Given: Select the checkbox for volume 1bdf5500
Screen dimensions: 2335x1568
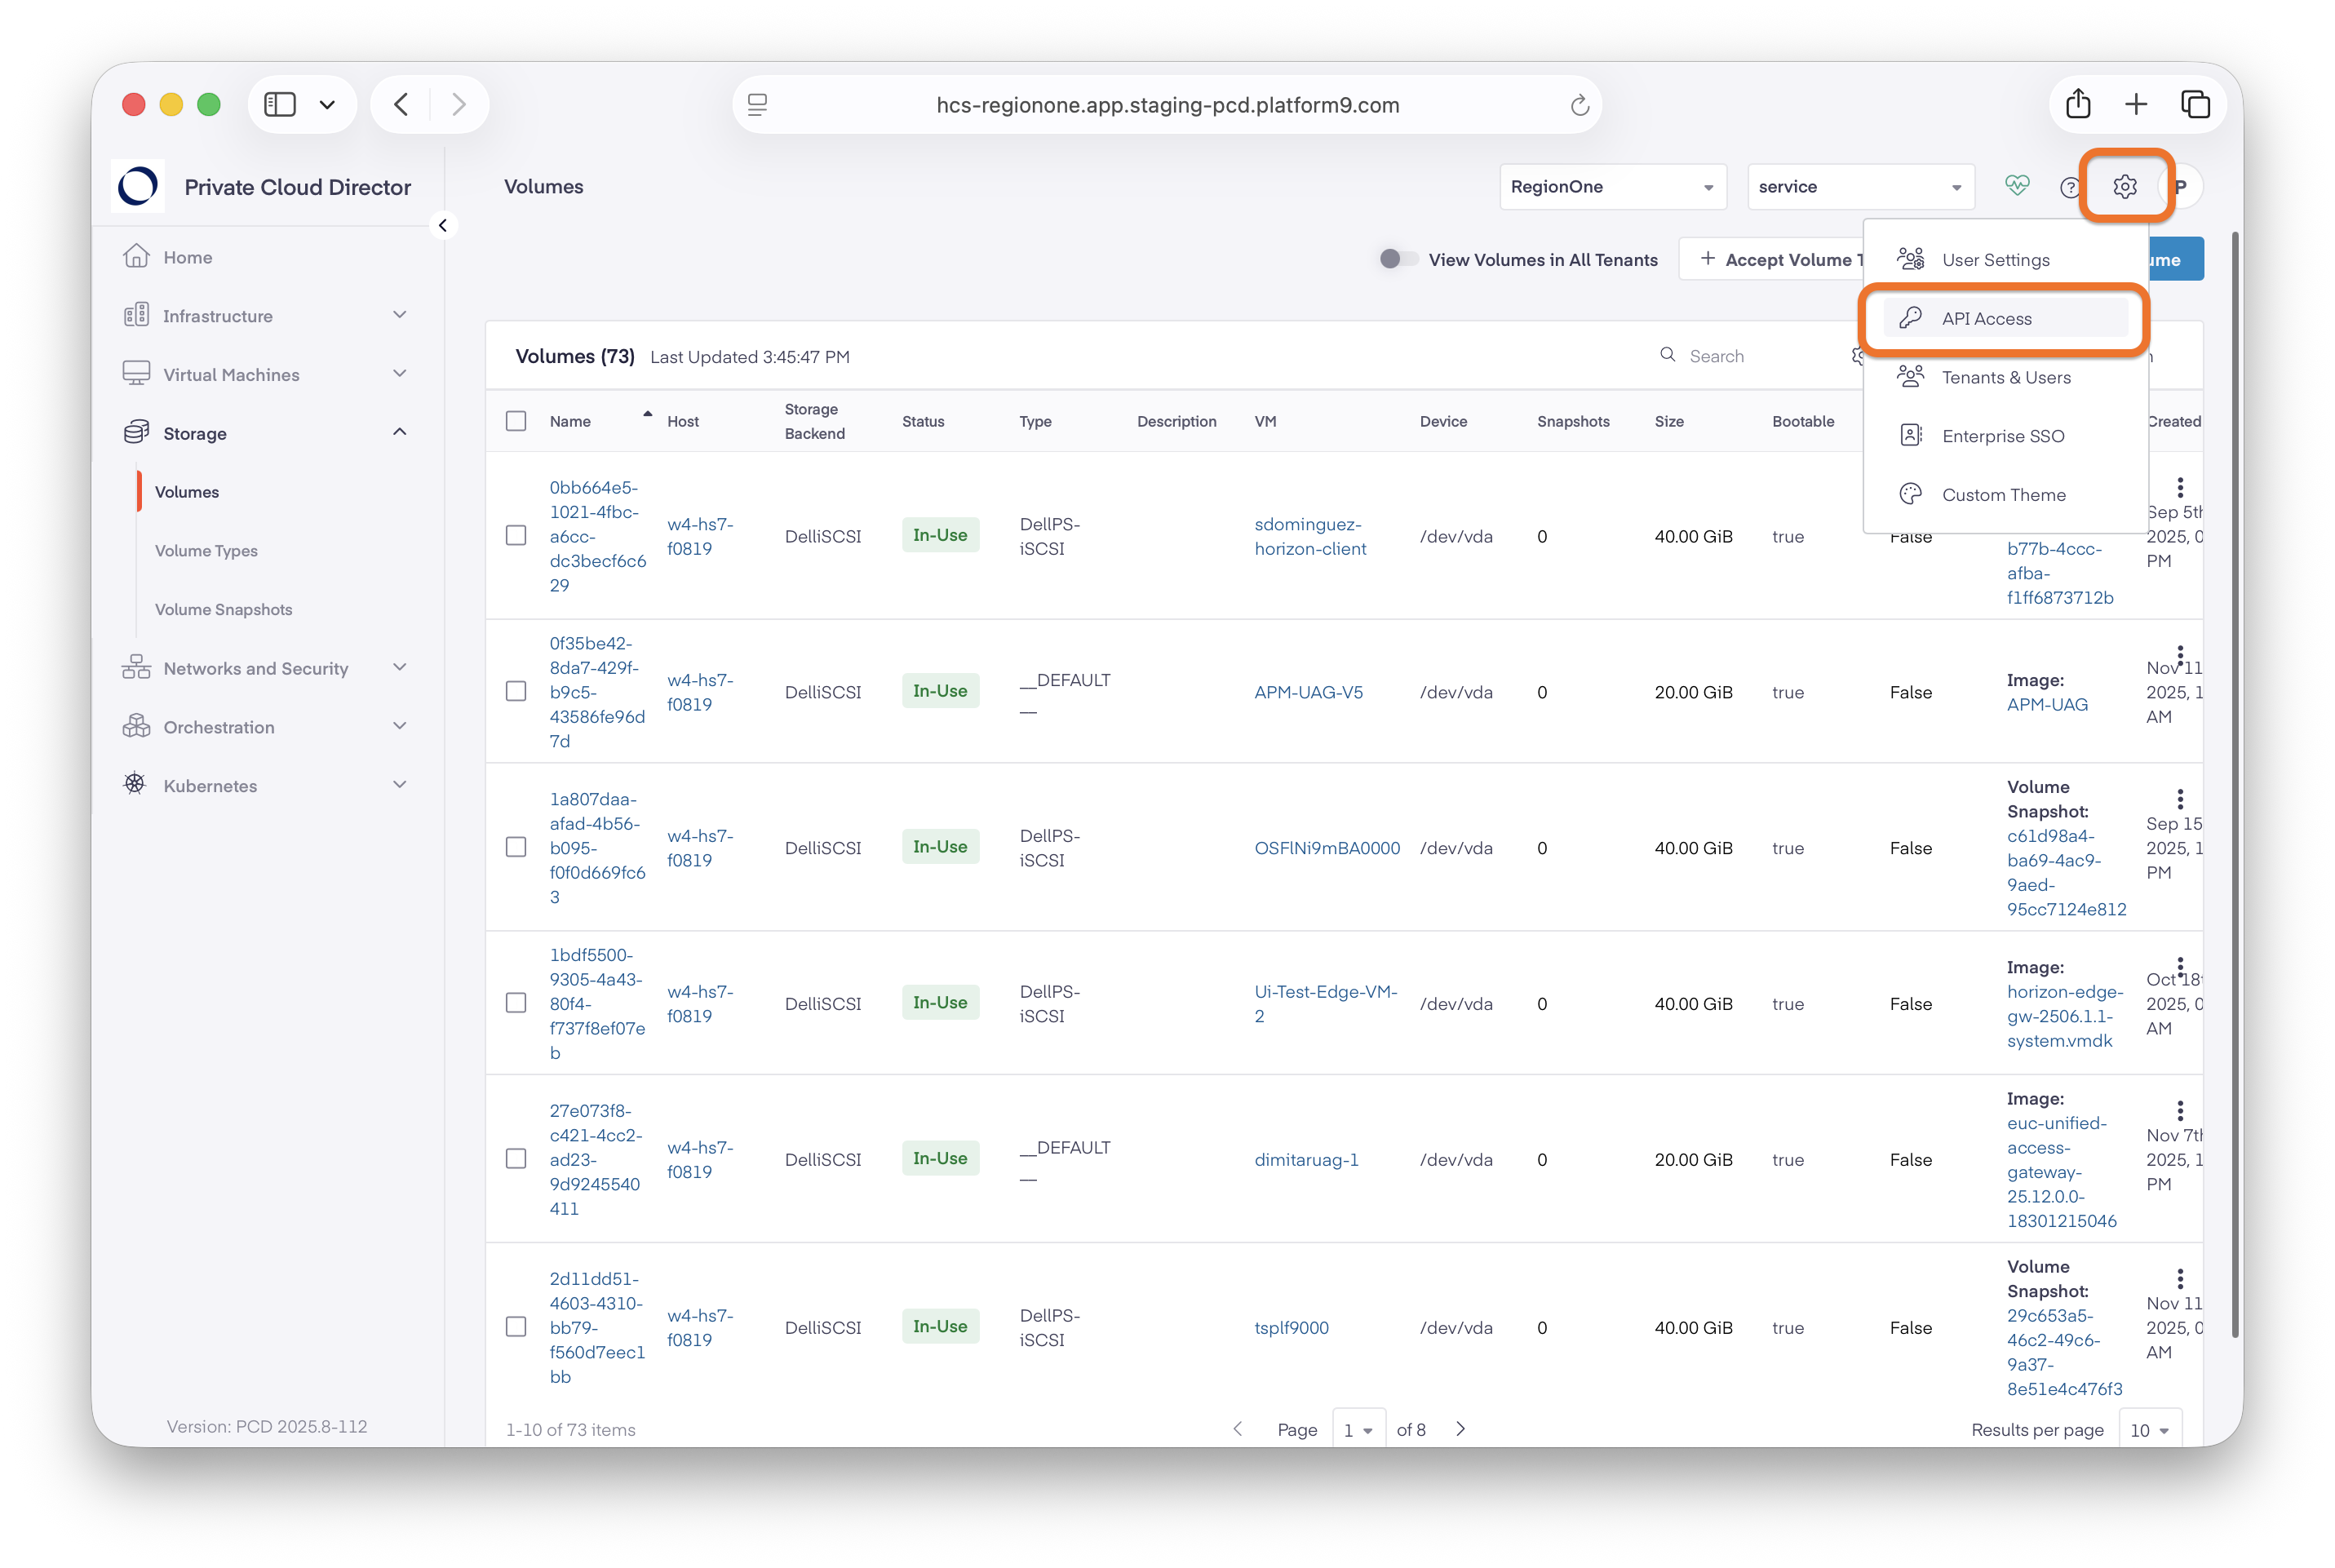Looking at the screenshot, I should coord(516,1003).
